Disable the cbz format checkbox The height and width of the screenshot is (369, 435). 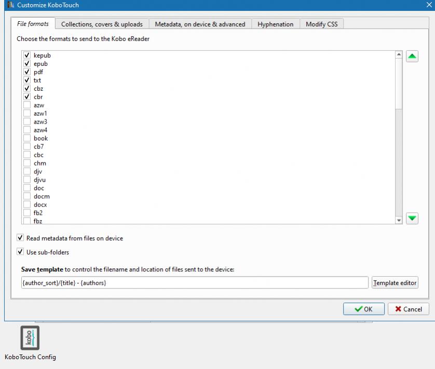click(27, 89)
